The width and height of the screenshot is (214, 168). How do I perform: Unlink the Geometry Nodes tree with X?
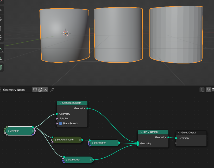click(x=46, y=89)
